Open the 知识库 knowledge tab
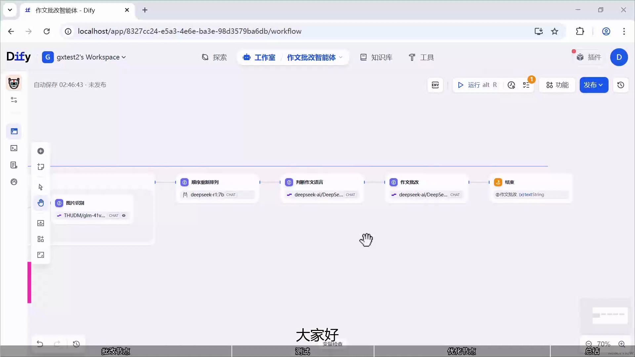Screen dimensions: 635x357 376,57
